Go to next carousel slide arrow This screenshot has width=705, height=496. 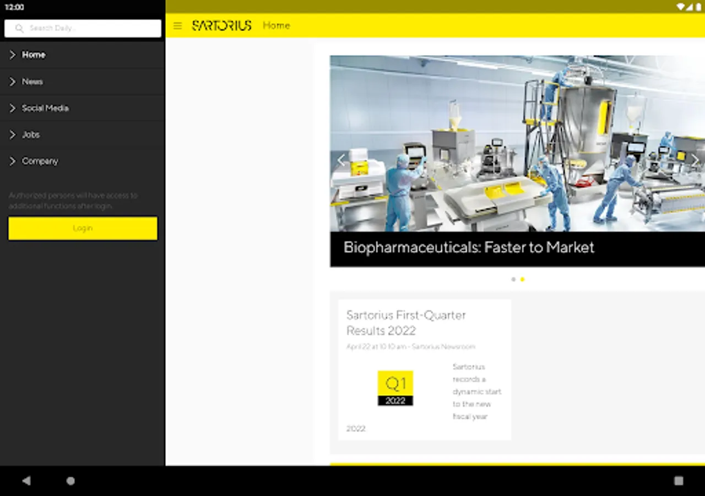(695, 160)
